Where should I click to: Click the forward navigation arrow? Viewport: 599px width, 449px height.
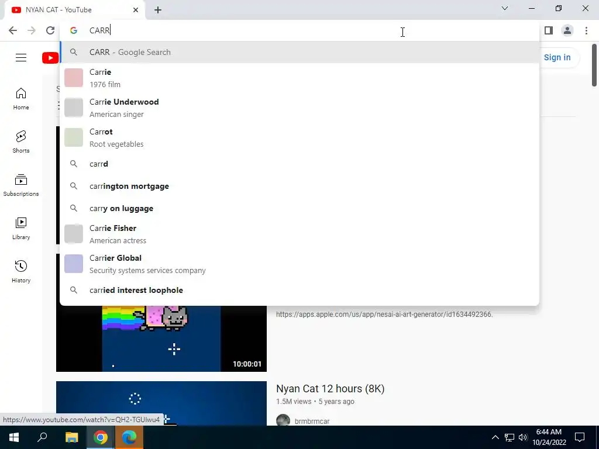click(x=32, y=30)
